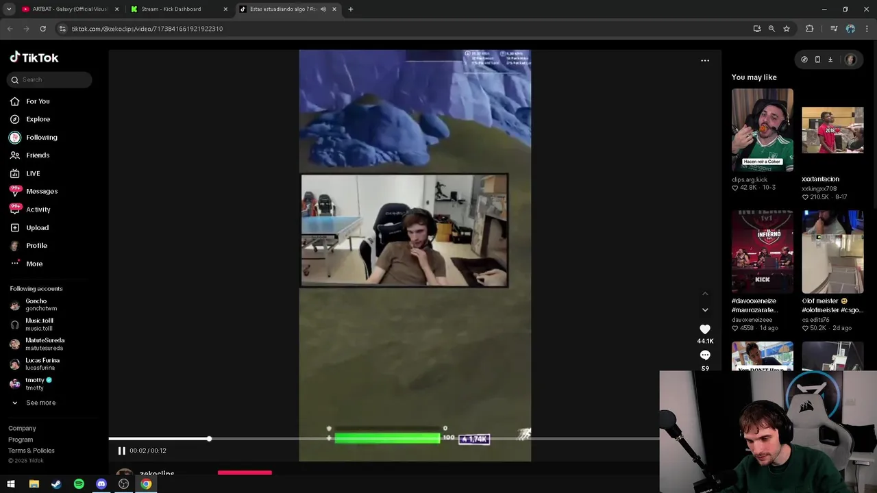The height and width of the screenshot is (493, 877).
Task: Expand See more following accounts
Action: 34,403
